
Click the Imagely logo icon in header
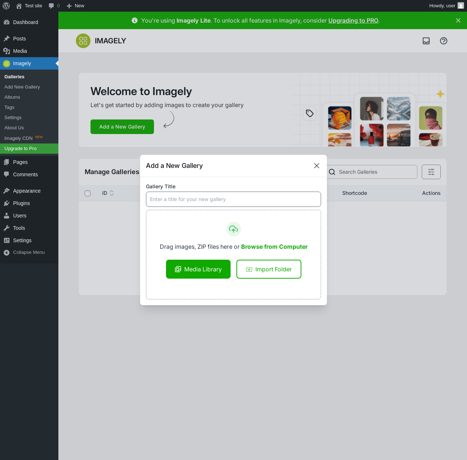coord(83,41)
